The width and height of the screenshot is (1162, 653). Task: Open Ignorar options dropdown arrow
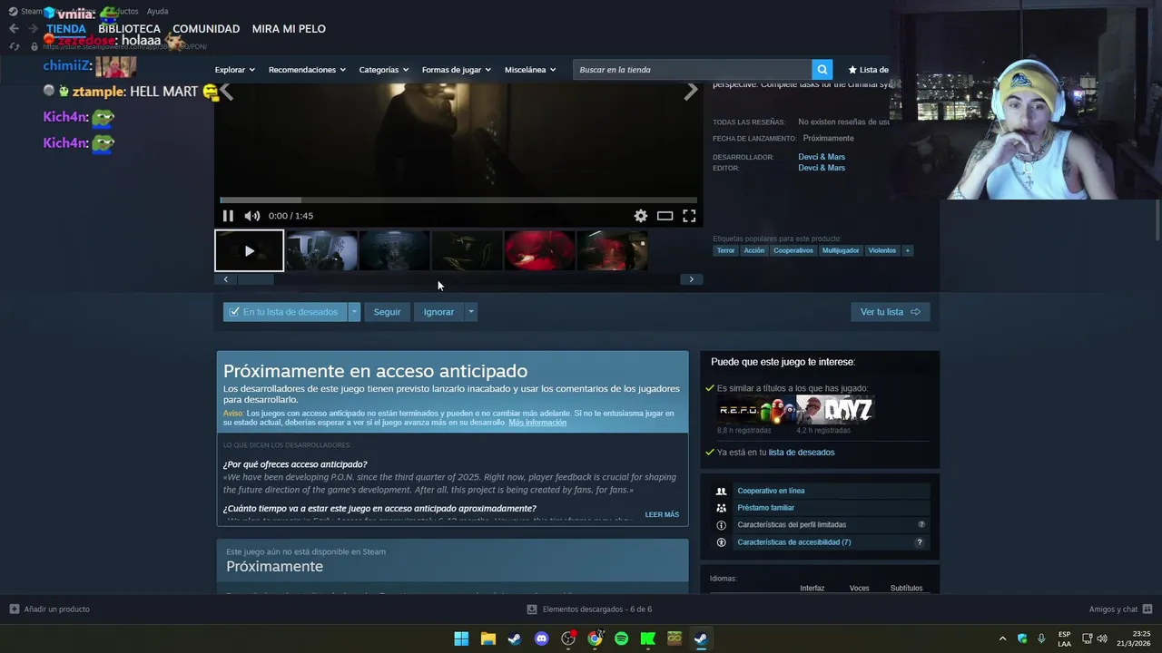(x=470, y=312)
